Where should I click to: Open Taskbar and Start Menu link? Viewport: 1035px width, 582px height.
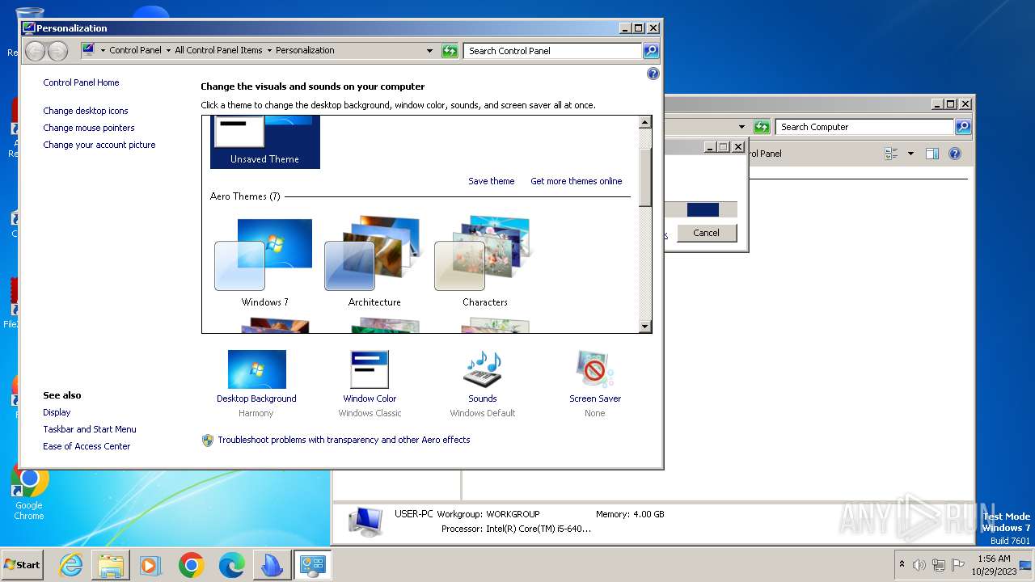click(x=90, y=429)
